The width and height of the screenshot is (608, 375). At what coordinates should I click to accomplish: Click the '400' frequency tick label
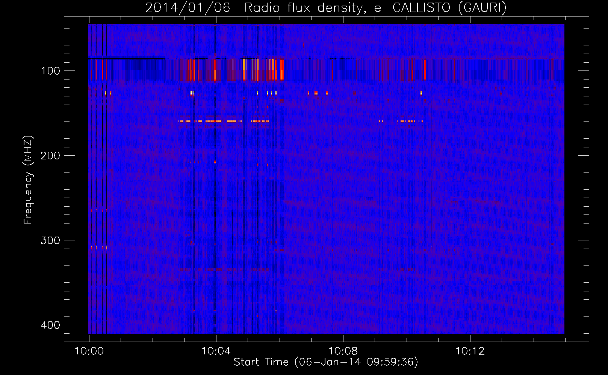pos(50,325)
